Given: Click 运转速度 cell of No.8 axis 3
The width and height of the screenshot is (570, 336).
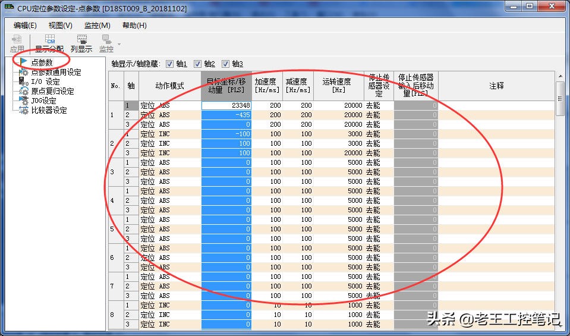Looking at the screenshot, I should click(x=338, y=324).
